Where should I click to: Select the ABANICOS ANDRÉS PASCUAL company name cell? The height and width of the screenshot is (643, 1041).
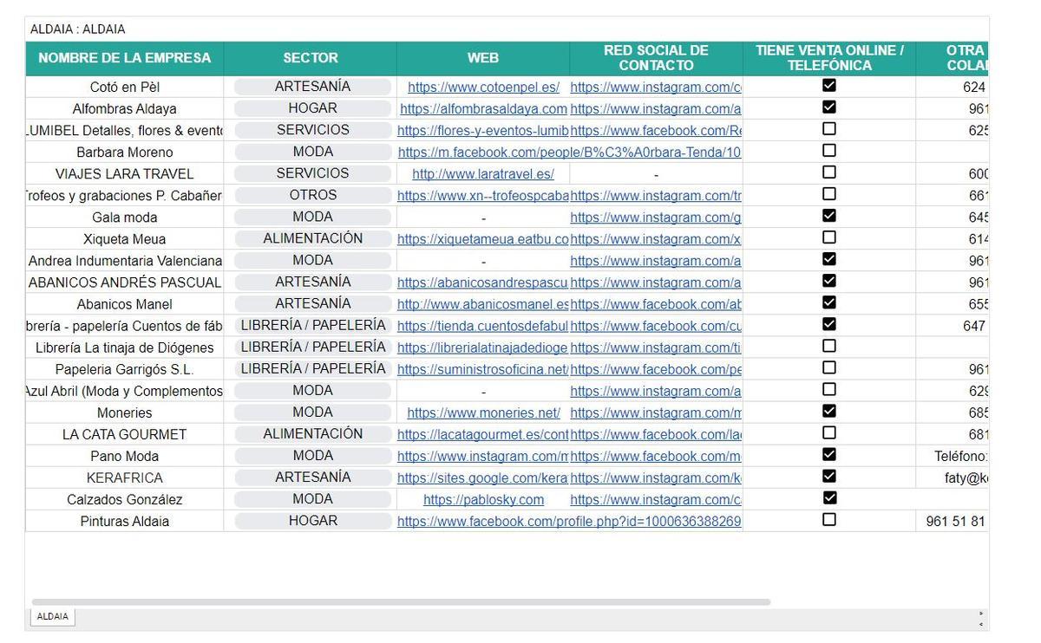click(125, 283)
